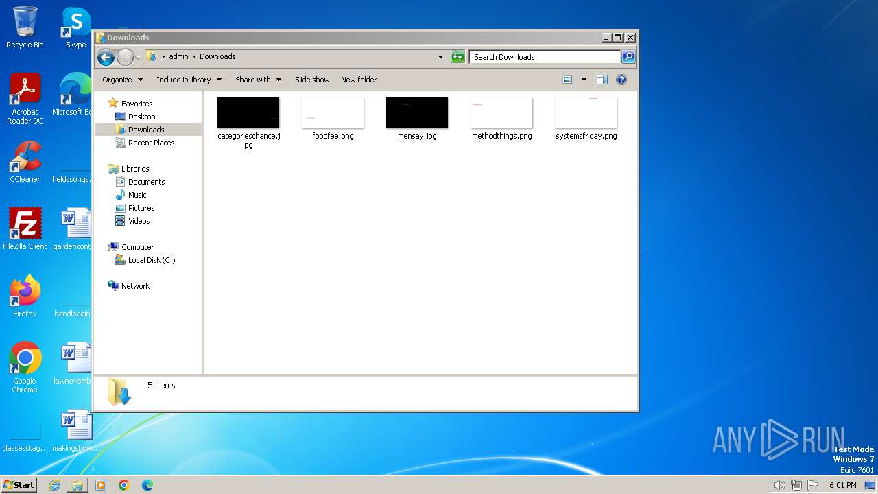Open the Include in library menu
The height and width of the screenshot is (494, 878).
click(189, 80)
